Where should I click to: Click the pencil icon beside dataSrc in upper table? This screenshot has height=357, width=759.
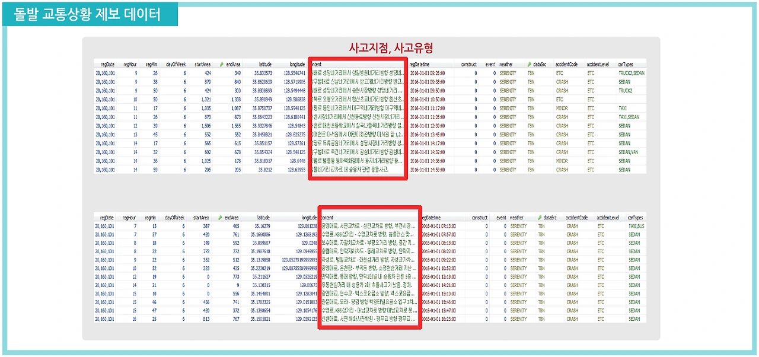(530, 64)
